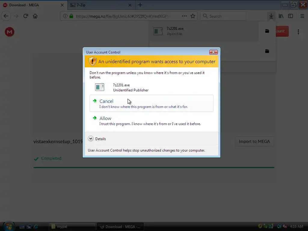This screenshot has width=308, height=231.
Task: Open the browser hamburger menu
Action: click(302, 16)
